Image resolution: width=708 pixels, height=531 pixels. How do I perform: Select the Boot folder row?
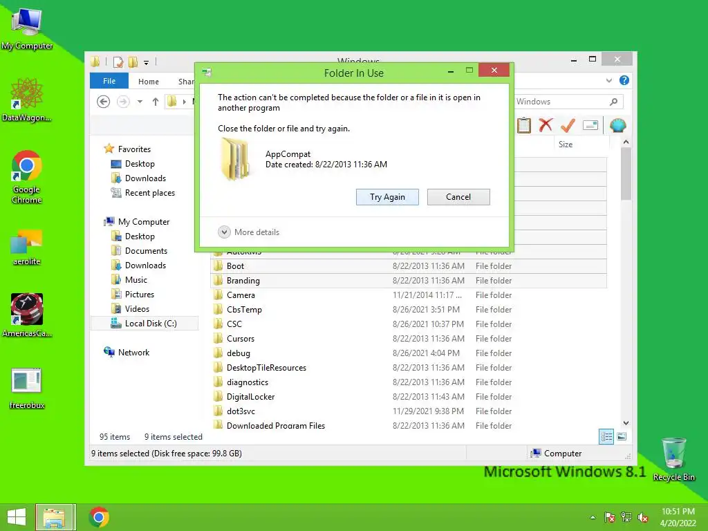408,266
